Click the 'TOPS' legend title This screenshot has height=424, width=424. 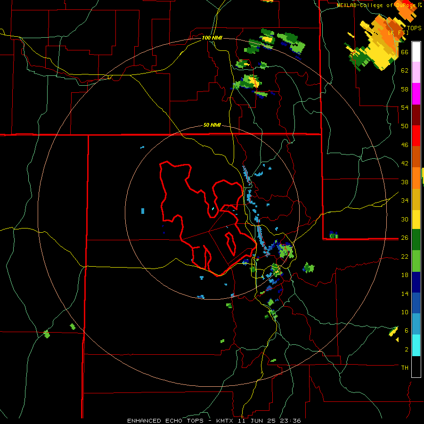click(414, 28)
